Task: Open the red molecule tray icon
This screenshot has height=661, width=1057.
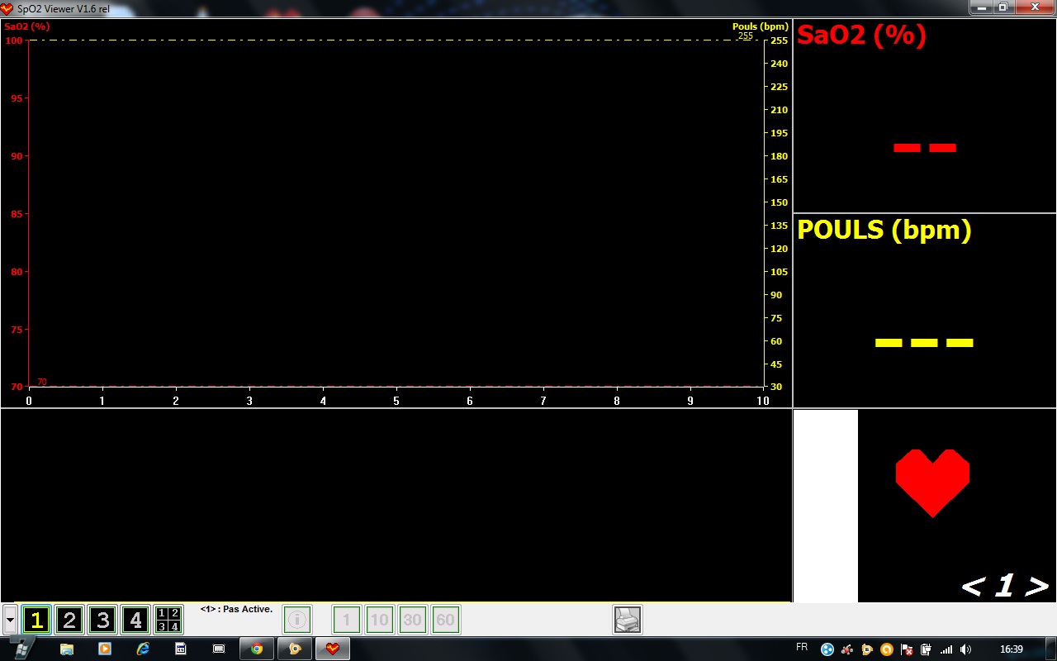Action: 847,649
